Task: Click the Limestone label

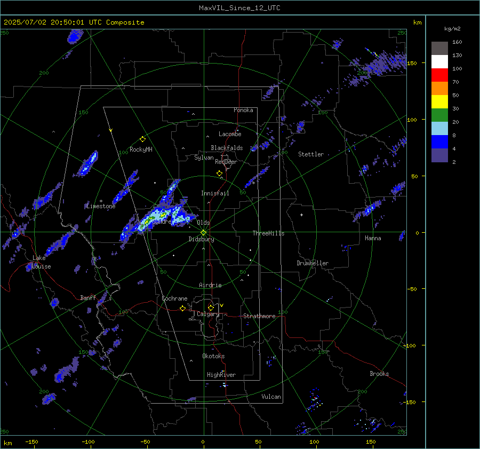Action: [x=101, y=206]
